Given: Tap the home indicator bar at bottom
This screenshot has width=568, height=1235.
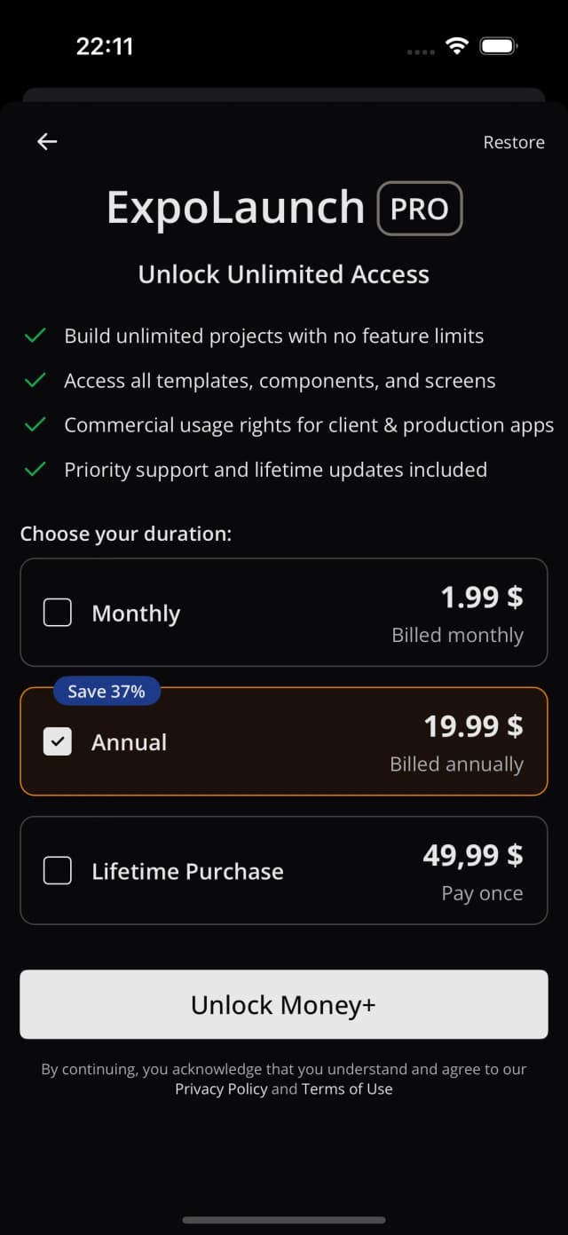Looking at the screenshot, I should point(284,1220).
